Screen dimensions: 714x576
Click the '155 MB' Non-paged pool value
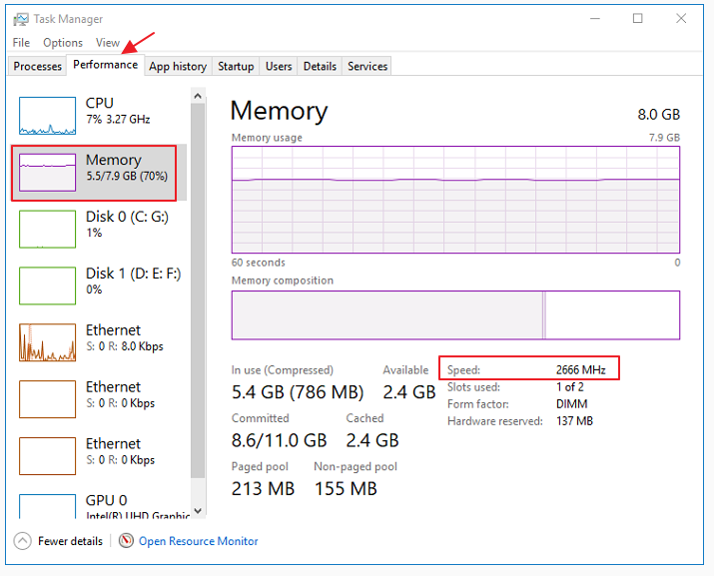[x=347, y=488]
